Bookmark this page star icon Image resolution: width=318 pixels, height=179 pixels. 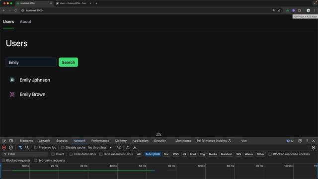(x=279, y=10)
